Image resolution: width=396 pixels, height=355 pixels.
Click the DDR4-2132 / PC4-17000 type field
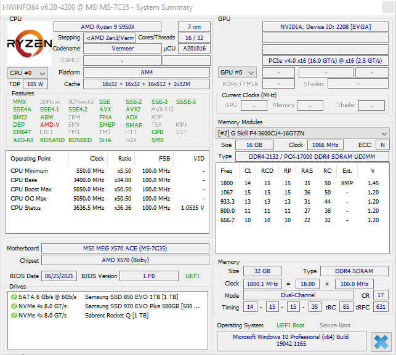(x=312, y=157)
